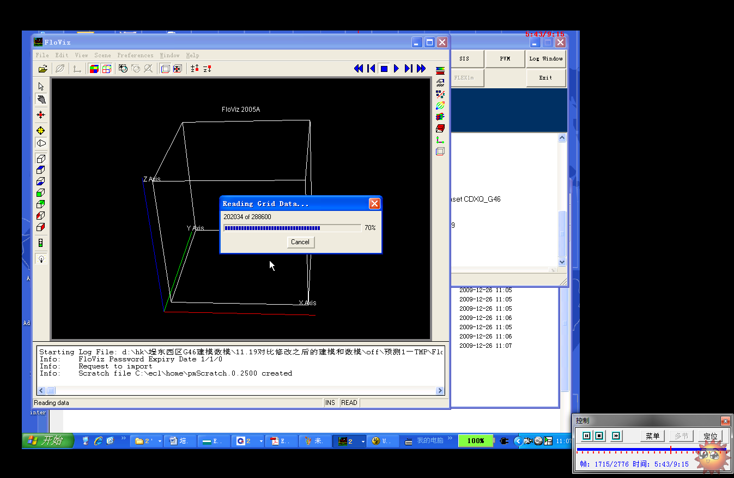Select the hand pan tool
Image resolution: width=734 pixels, height=478 pixels.
point(41,99)
